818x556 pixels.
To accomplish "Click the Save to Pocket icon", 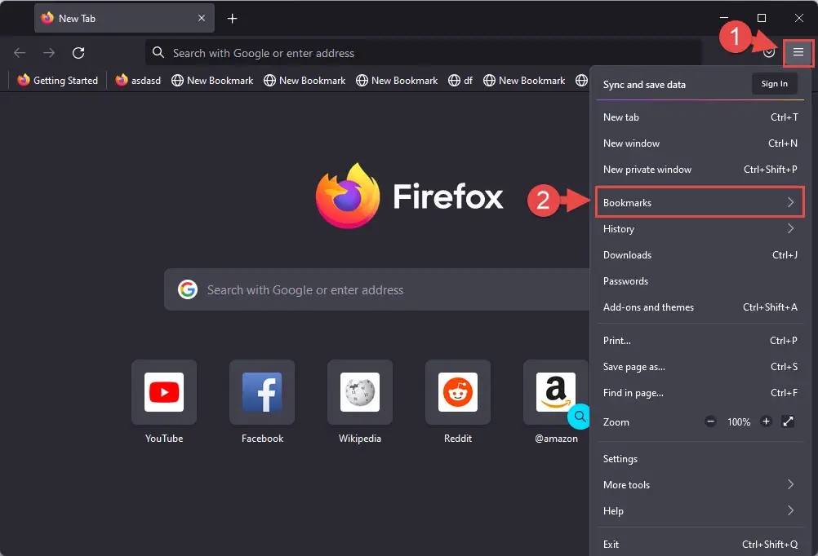I will coord(768,52).
